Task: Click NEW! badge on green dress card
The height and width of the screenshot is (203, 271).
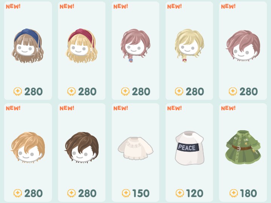Action: coord(228,108)
